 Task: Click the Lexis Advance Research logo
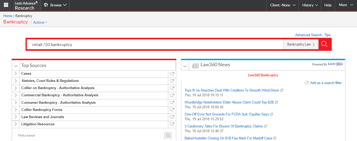26,5
